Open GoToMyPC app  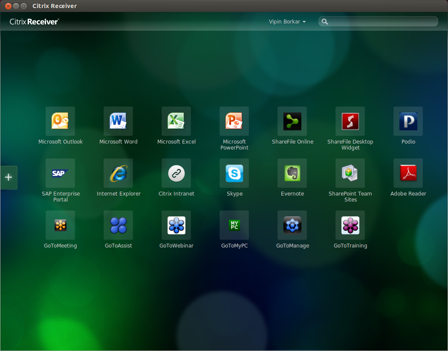234,225
